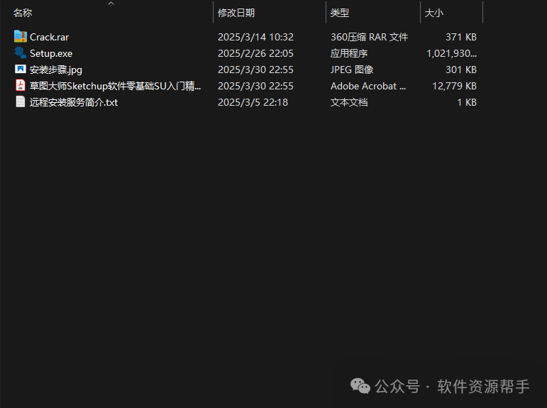This screenshot has height=408, width=547.
Task: Click the file name 草图大师Sketchup软件零基础SU入门精...
Action: tap(115, 86)
